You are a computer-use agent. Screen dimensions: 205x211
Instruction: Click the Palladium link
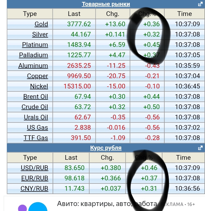(33, 55)
